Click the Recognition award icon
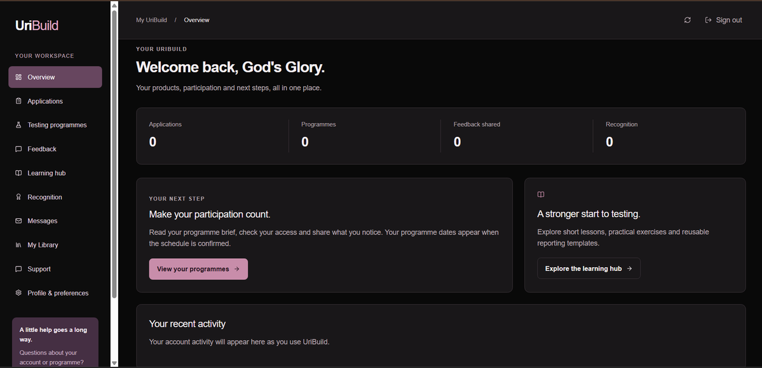Screen dimensions: 762x368 point(18,197)
